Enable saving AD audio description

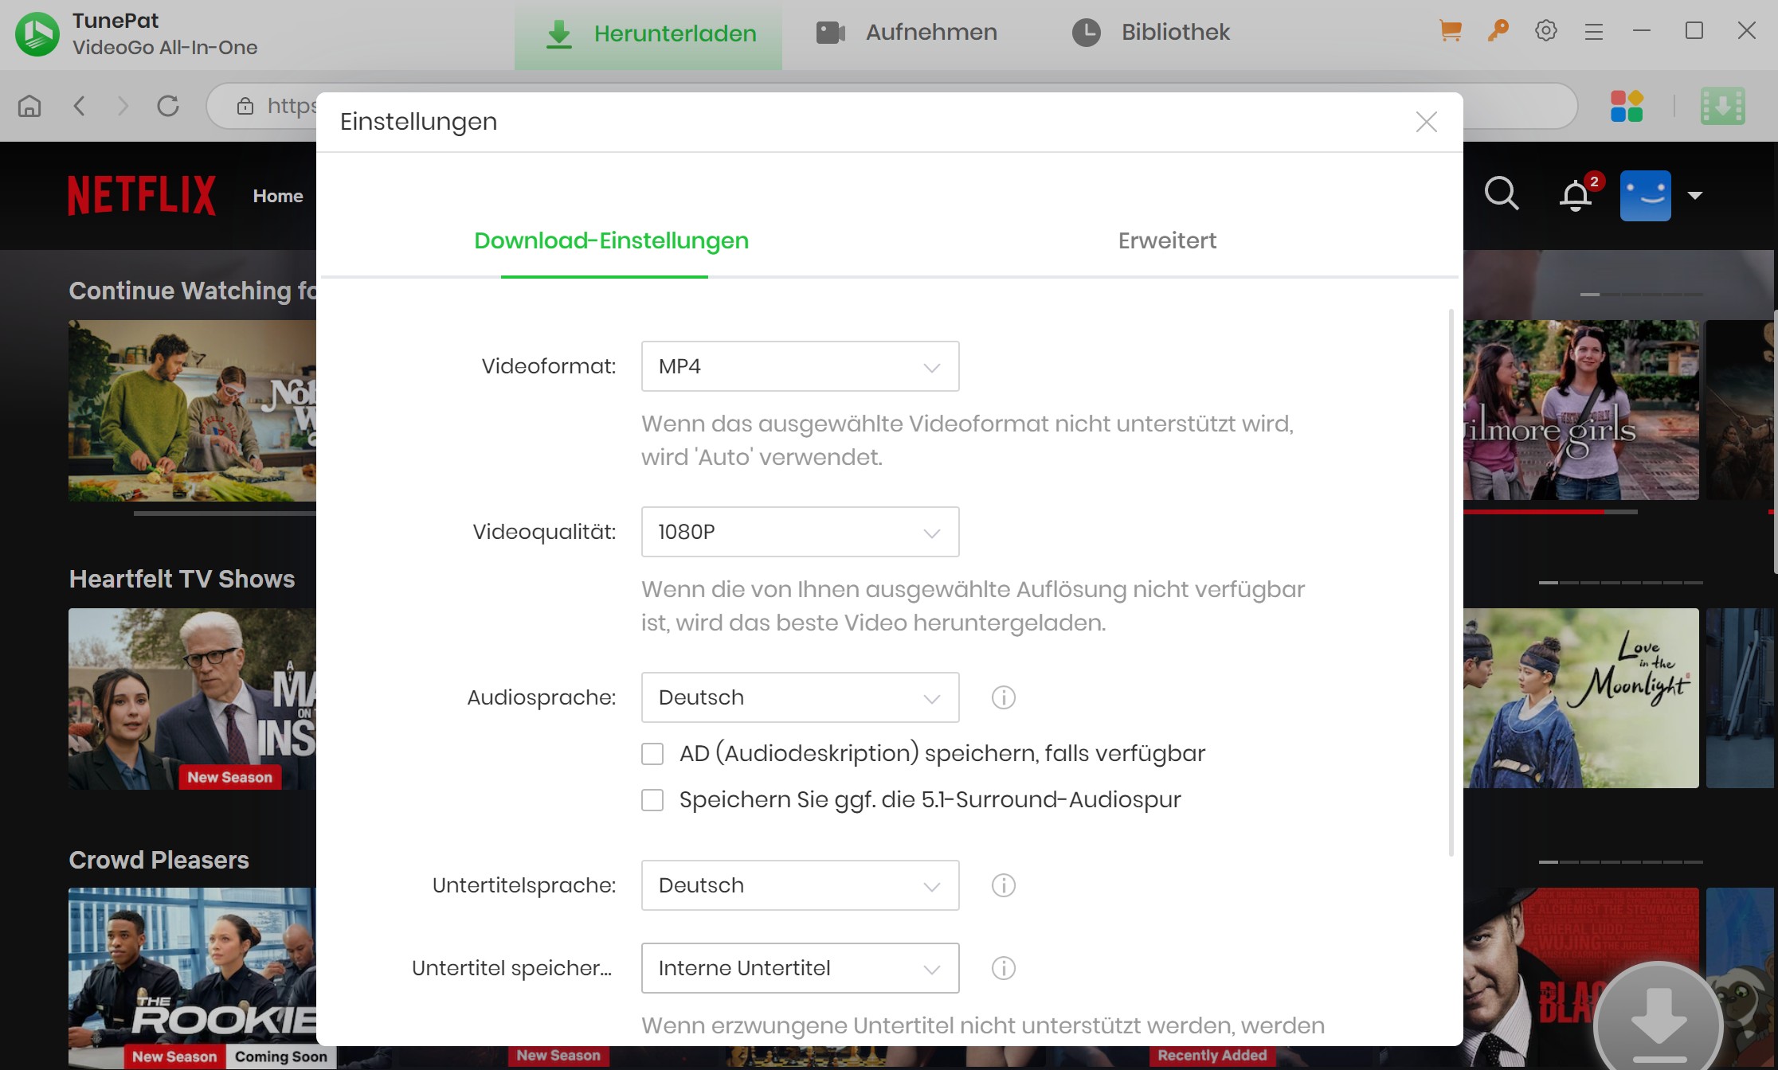point(652,752)
